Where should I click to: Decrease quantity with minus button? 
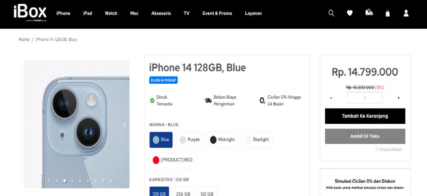click(331, 98)
